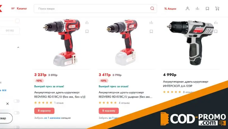Toggle the upper filter switch in sidebar
The width and height of the screenshot is (228, 129).
coord(17,101)
